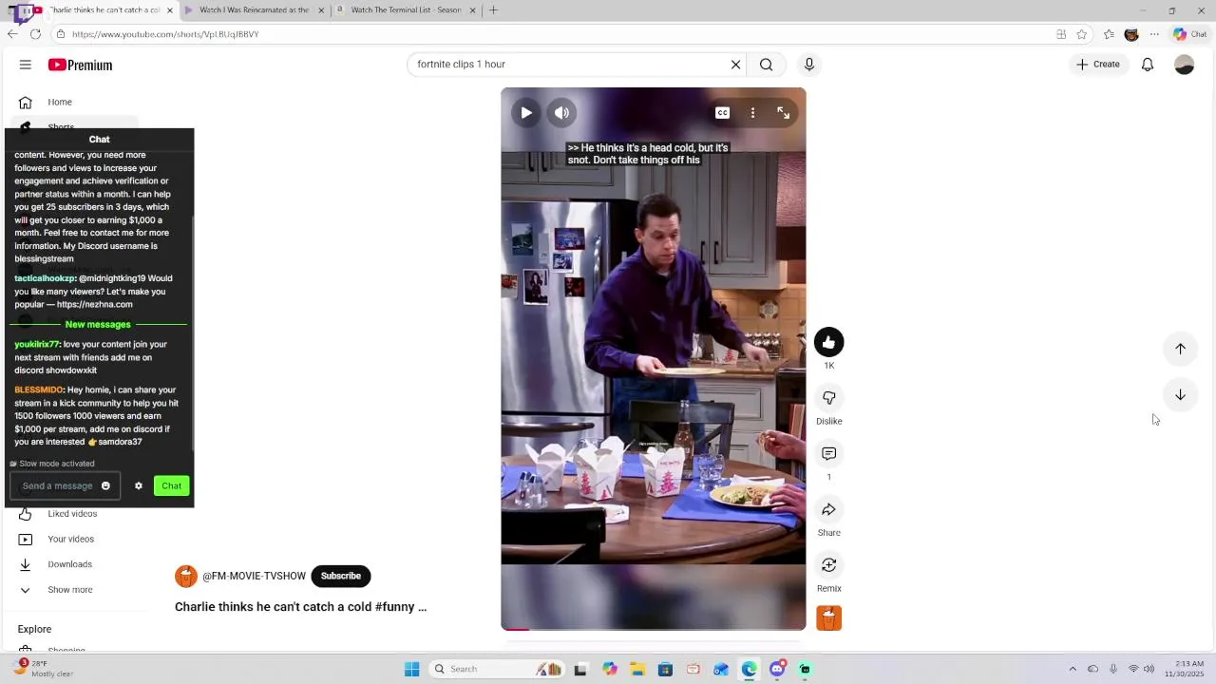The height and width of the screenshot is (684, 1216).
Task: Open the Short's sound thumbnail
Action: coord(829,618)
